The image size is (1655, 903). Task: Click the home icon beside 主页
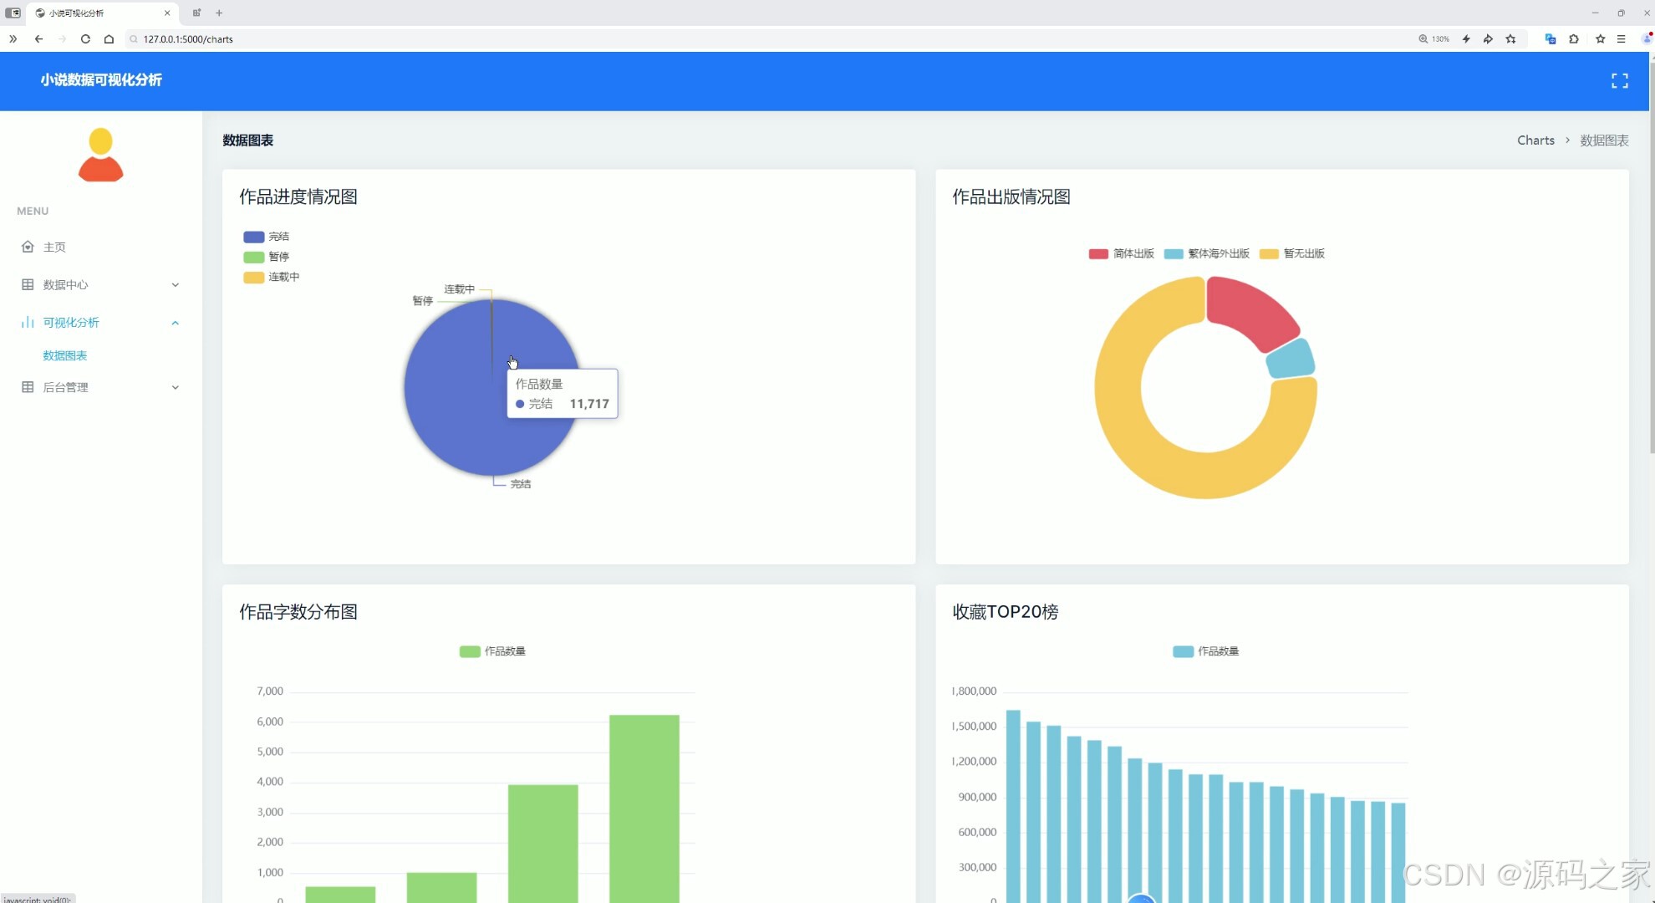click(x=28, y=247)
